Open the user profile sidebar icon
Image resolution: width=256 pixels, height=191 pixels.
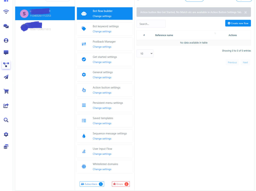6,40
